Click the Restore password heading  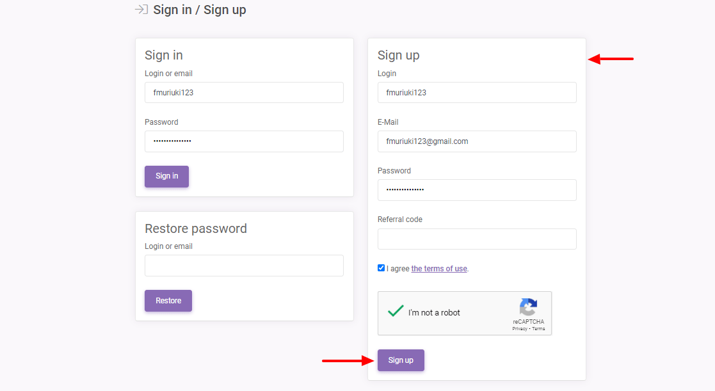click(x=196, y=228)
